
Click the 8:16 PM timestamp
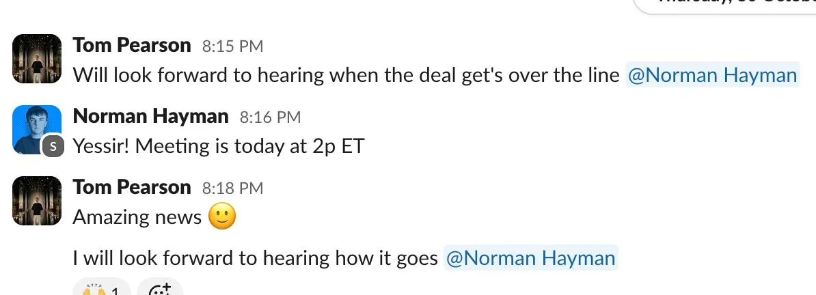[x=270, y=117]
